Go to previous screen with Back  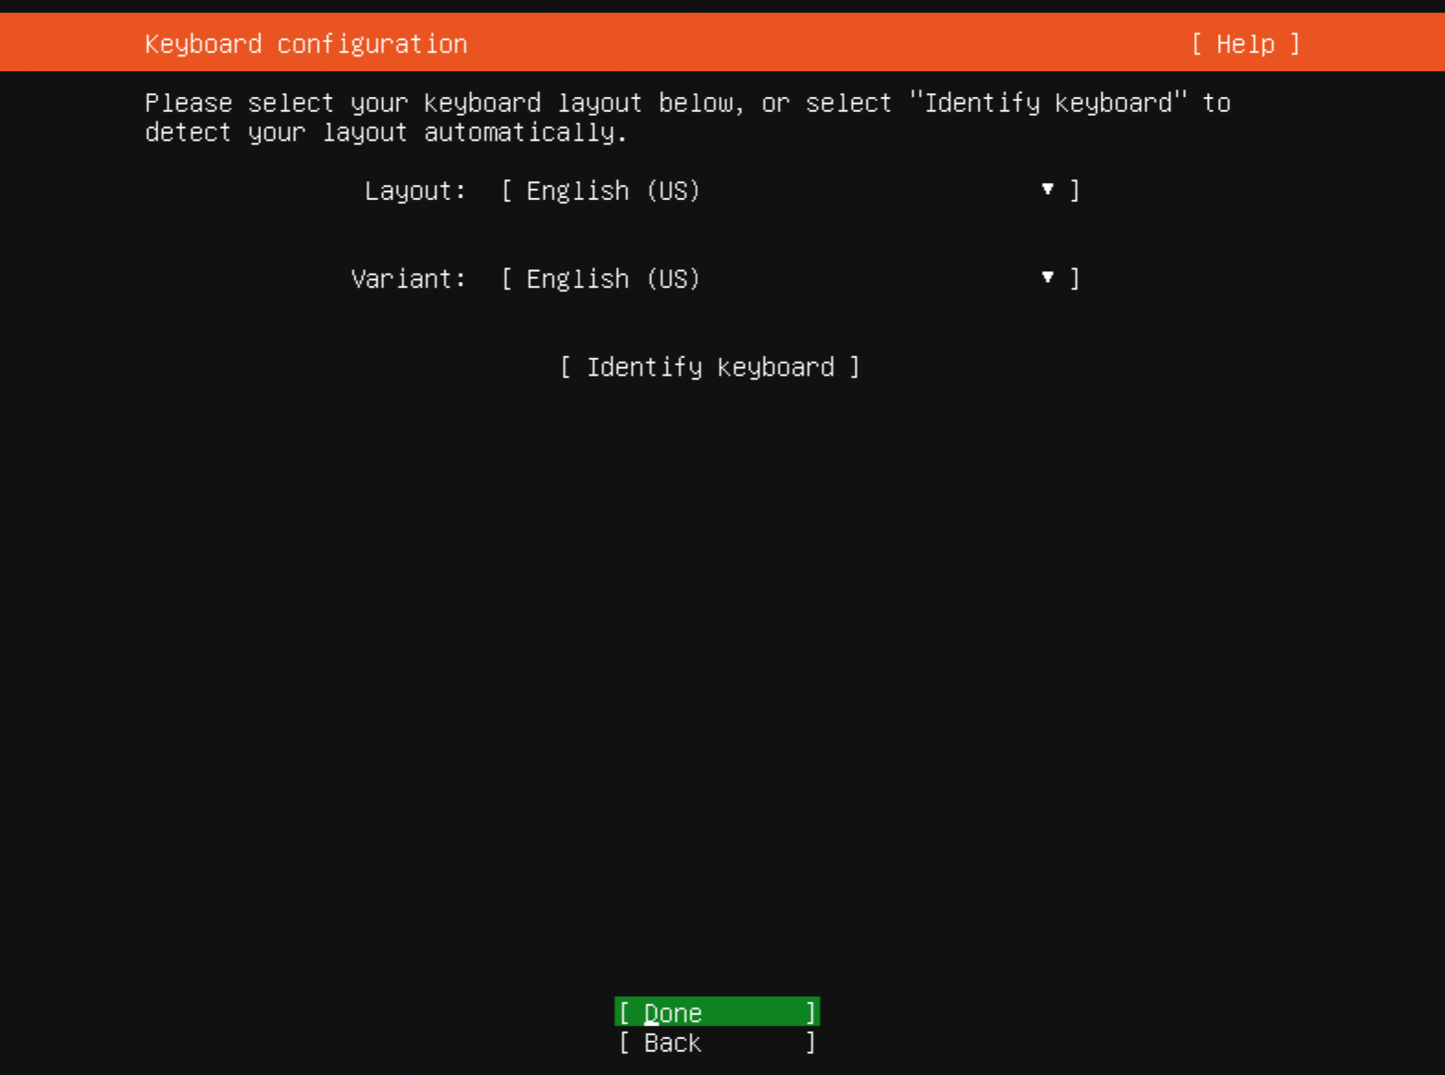(x=717, y=1043)
